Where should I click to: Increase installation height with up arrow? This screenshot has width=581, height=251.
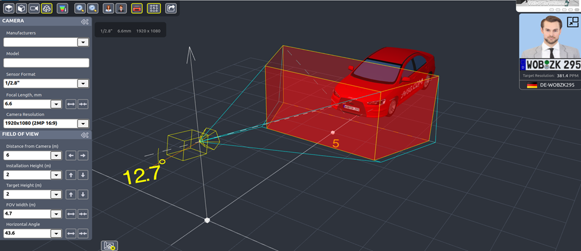(x=70, y=175)
